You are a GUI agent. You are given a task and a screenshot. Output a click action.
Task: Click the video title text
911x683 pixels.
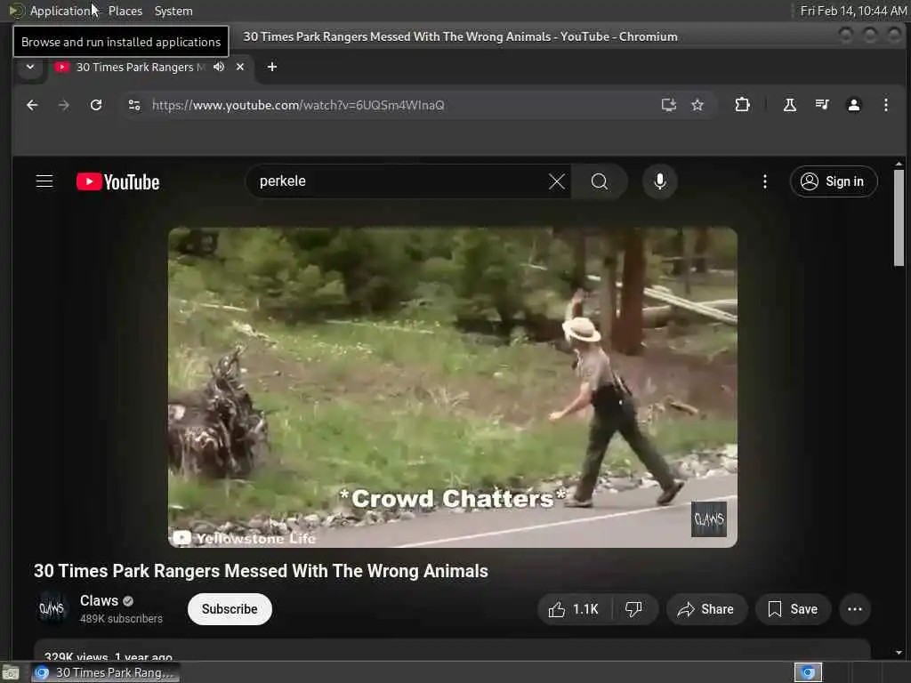tap(261, 571)
